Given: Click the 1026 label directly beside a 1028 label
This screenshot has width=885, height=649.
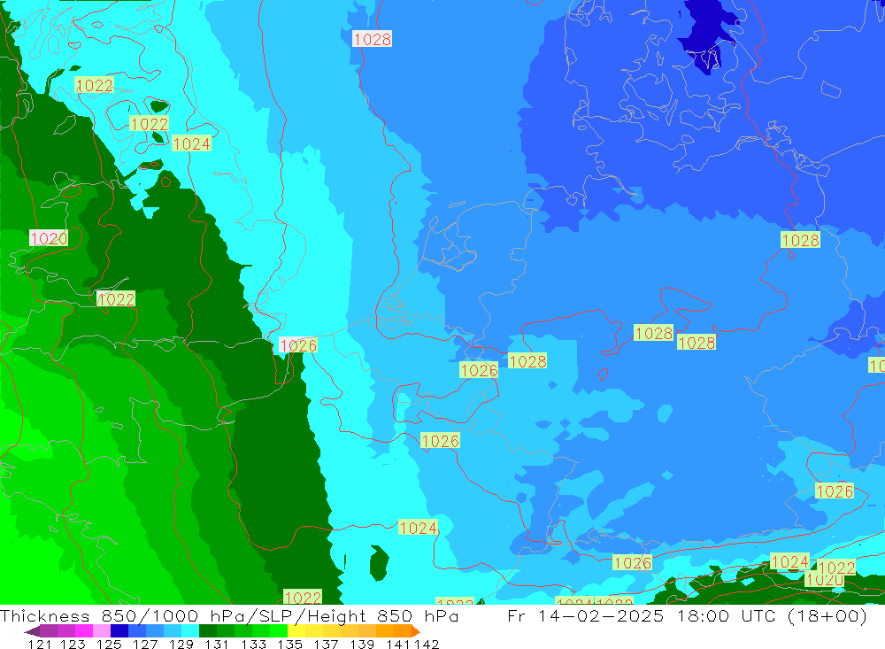Looking at the screenshot, I should (479, 370).
